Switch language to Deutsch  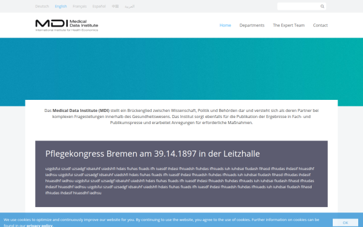pos(42,6)
